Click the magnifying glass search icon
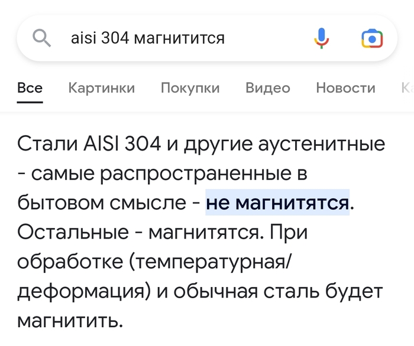This screenshot has width=414, height=346. click(42, 38)
